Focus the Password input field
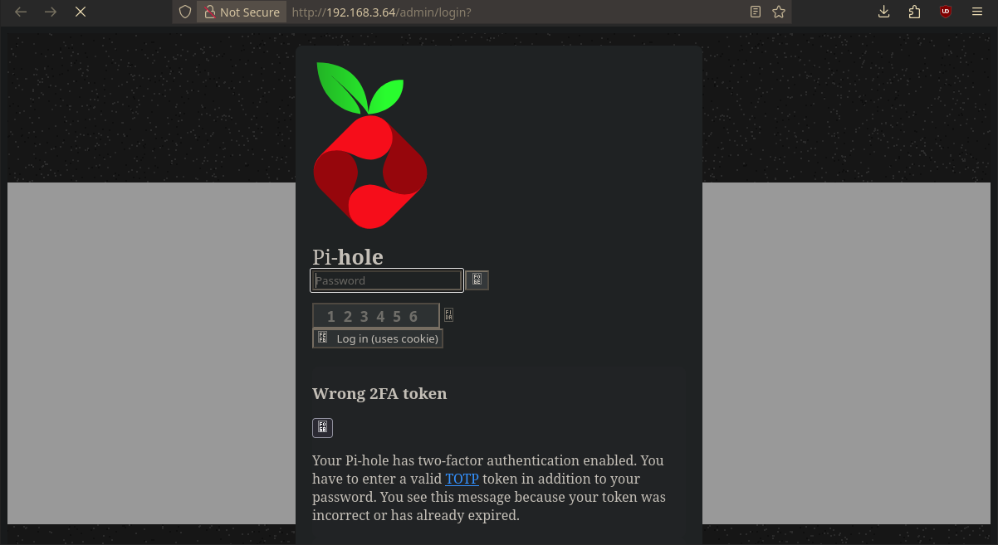Image resolution: width=998 pixels, height=545 pixels. [386, 280]
